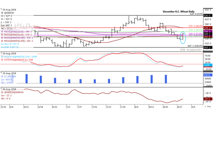Click the La= -22' 2 spread value
Viewport: 213px width, 160px height.
tap(6, 95)
